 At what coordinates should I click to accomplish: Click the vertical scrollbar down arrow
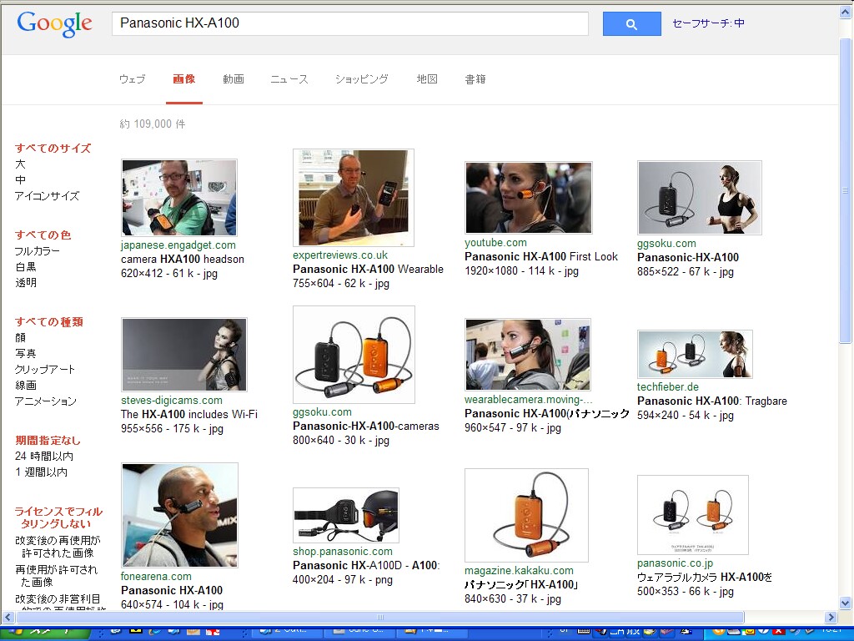tap(846, 603)
